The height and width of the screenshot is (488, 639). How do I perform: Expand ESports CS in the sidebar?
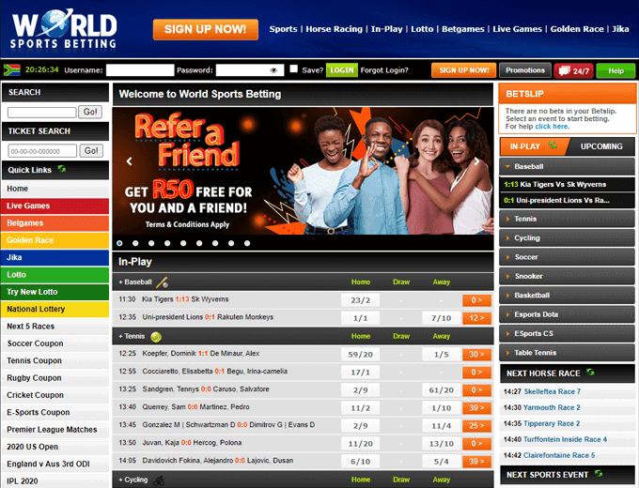[x=567, y=334]
